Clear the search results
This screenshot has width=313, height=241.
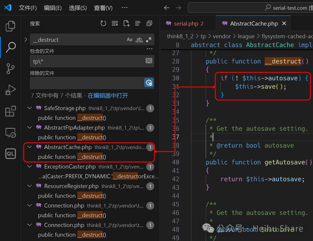coord(115,24)
